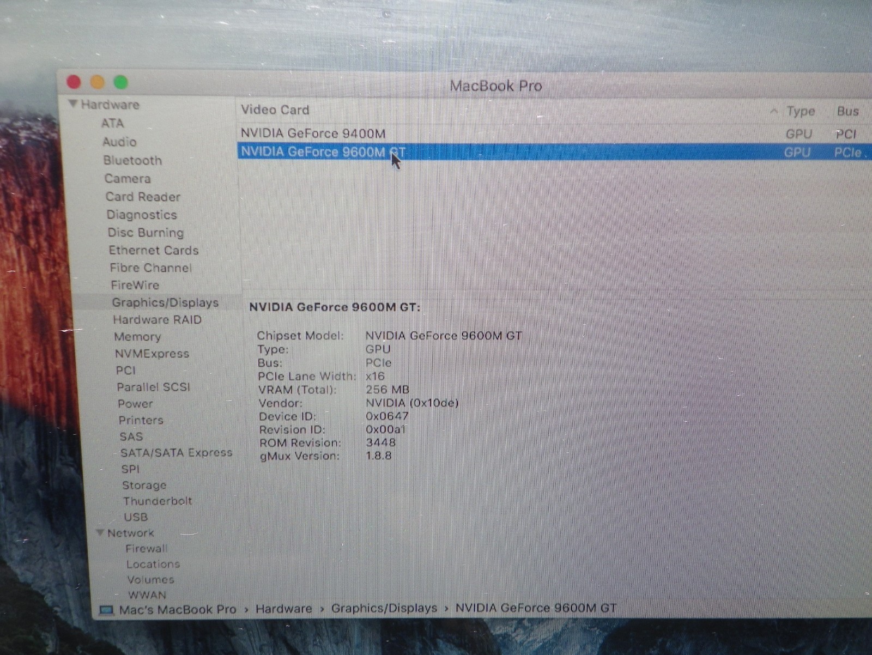Select Printers in the sidebar
The width and height of the screenshot is (872, 655).
141,420
